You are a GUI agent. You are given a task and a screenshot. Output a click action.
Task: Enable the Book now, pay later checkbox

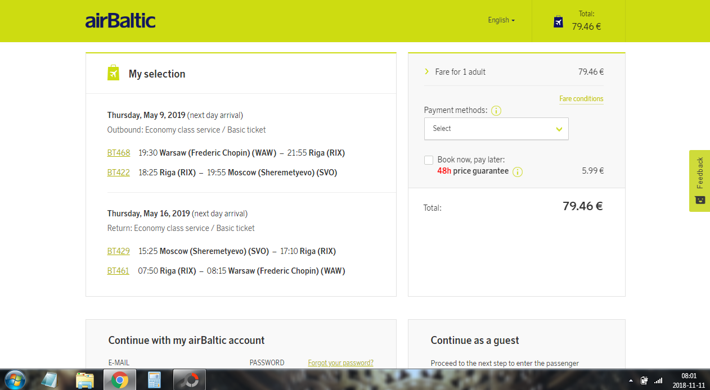[x=429, y=160]
